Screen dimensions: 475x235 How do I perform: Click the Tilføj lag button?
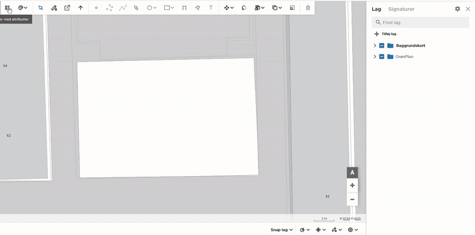385,34
